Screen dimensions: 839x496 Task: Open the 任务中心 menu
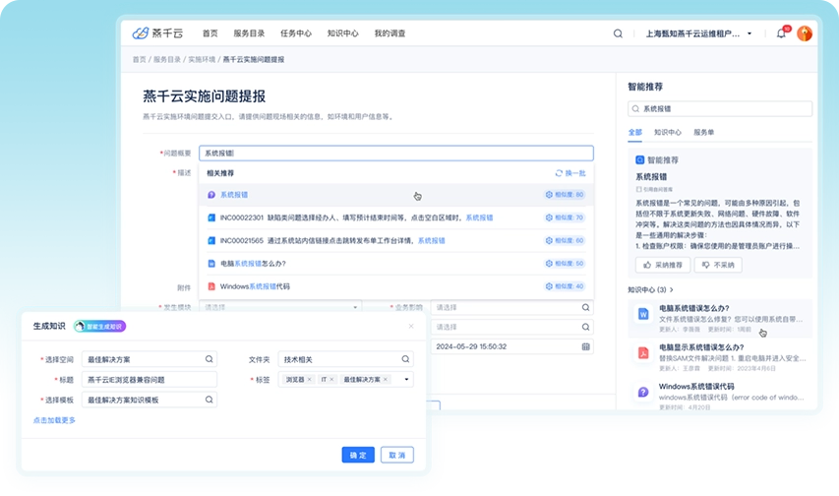[x=295, y=33]
